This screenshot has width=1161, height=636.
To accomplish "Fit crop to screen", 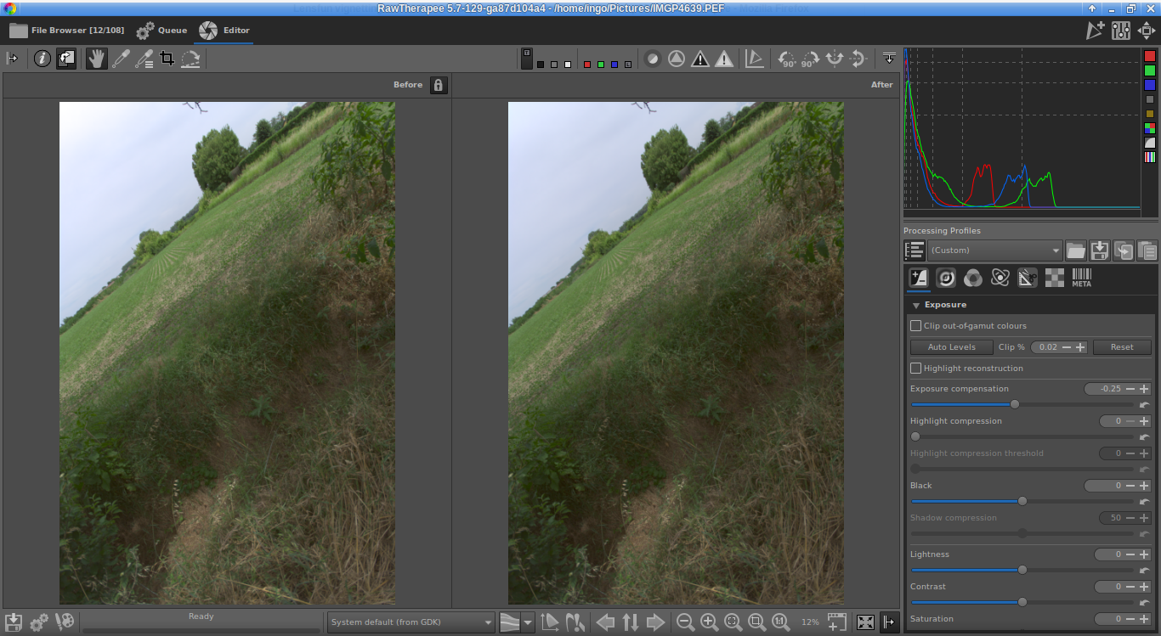I will click(x=756, y=622).
